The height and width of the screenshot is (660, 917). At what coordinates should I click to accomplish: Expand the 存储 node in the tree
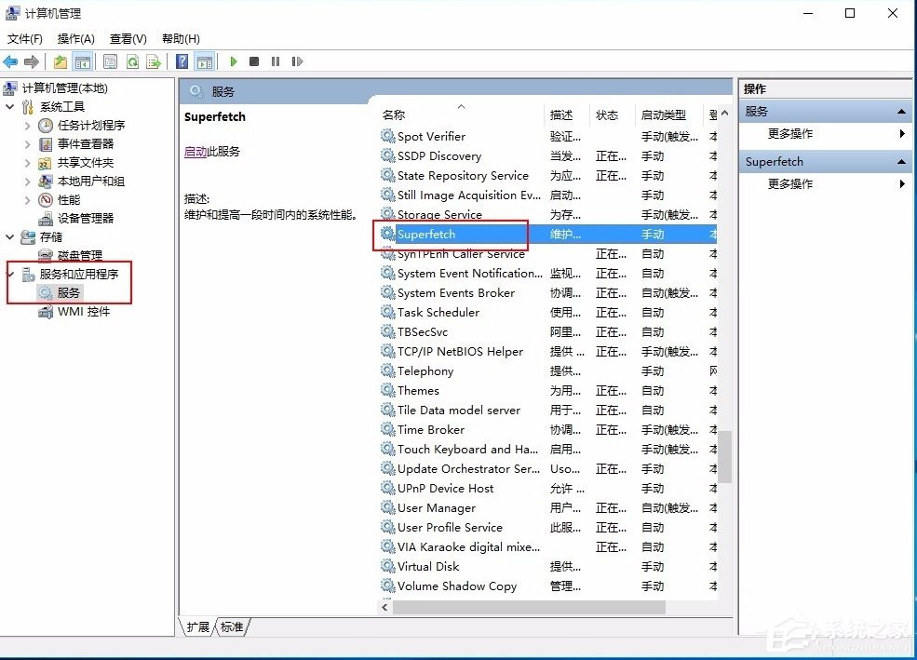pos(9,236)
